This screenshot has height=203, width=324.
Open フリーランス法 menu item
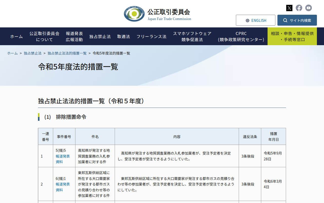click(152, 36)
